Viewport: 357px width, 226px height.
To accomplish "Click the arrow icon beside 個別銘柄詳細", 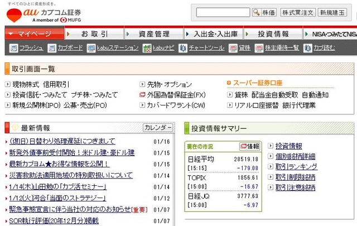I will pos(270,156).
